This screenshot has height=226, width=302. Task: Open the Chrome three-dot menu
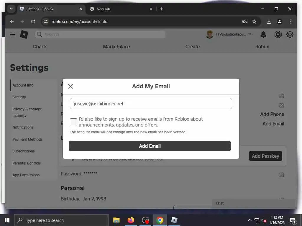290,21
